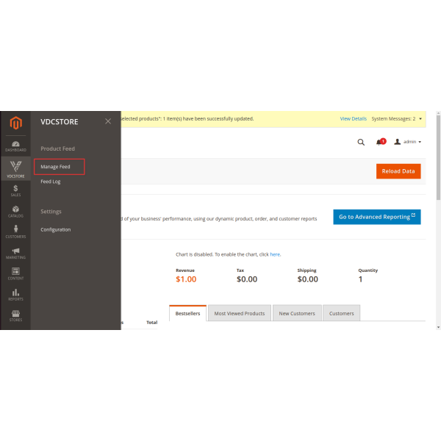The width and height of the screenshot is (441, 441).
Task: Click the Magento logo icon
Action: point(15,123)
